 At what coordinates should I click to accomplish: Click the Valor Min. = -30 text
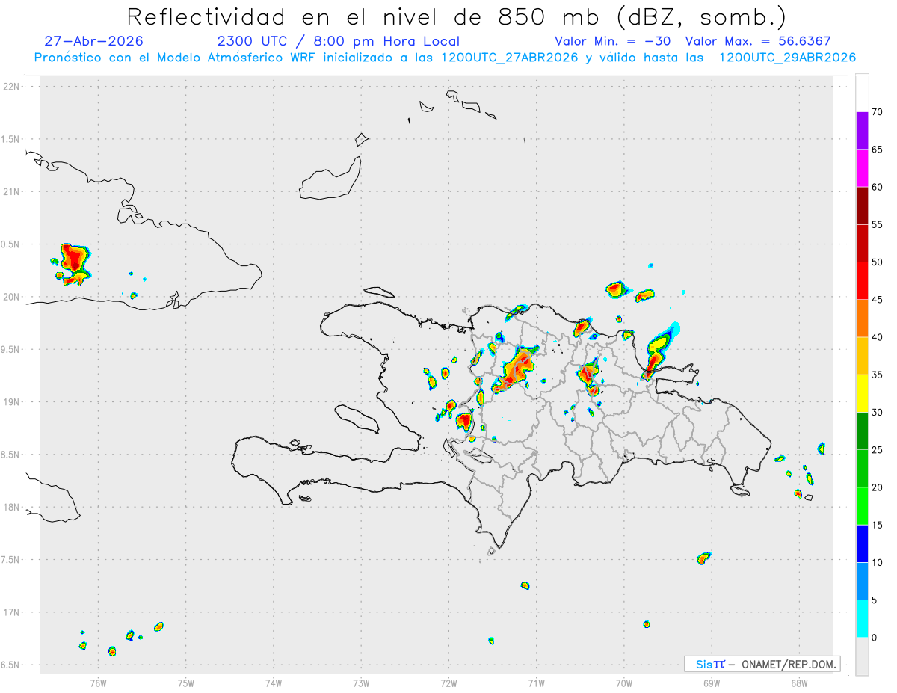click(613, 41)
